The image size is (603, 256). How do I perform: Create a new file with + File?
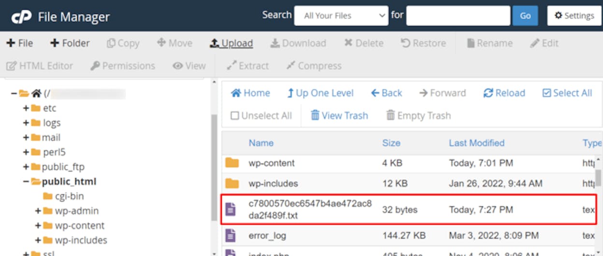click(19, 43)
